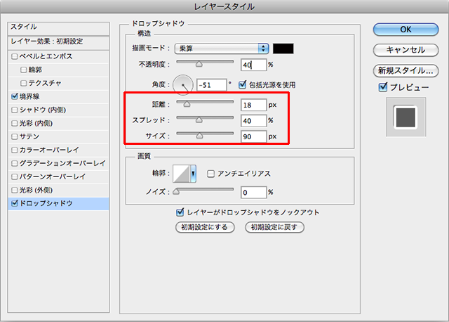Click the 角度 angle dial
449x322 pixels.
pyautogui.click(x=182, y=85)
